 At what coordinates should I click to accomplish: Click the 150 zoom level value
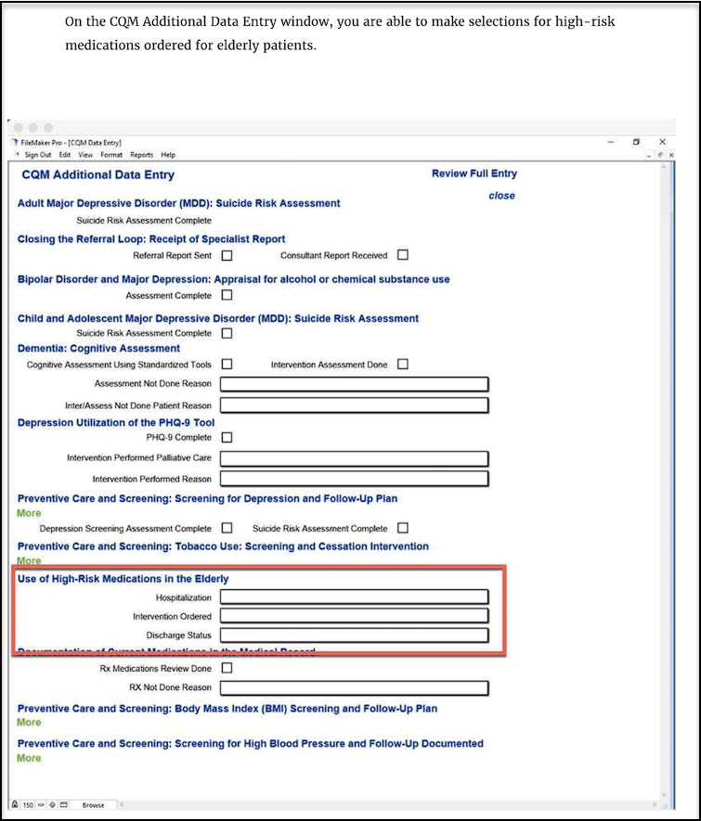coord(28,805)
